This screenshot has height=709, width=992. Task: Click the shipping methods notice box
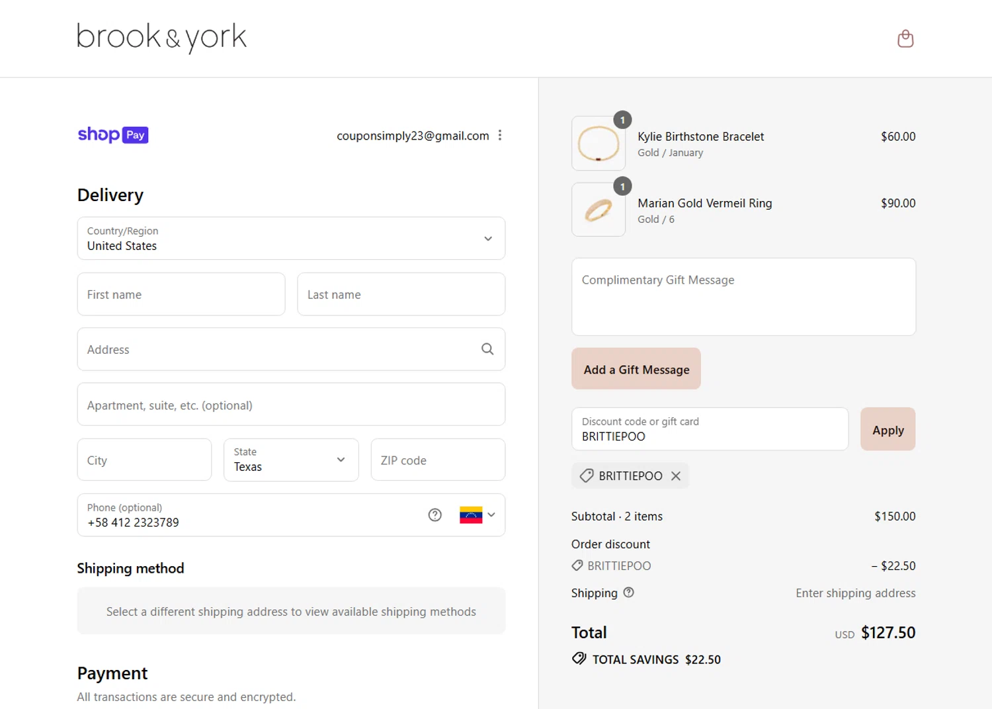(x=291, y=611)
